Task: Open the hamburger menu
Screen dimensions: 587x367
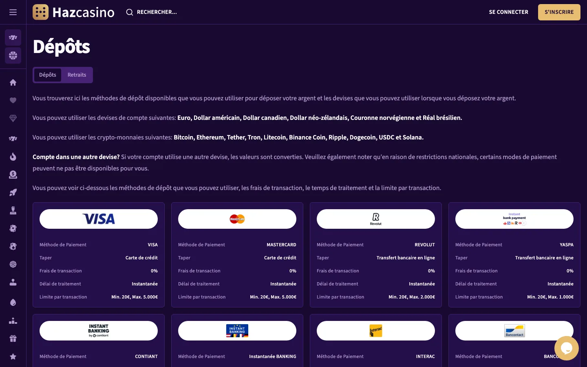Action: [x=13, y=12]
